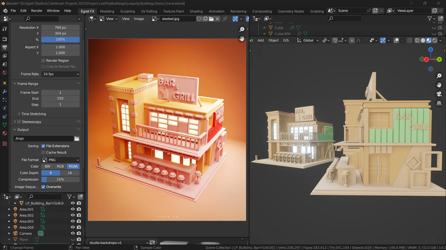This screenshot has height=250, width=446.
Task: Open the Object Constraints properties tab
Action: [x=4, y=116]
